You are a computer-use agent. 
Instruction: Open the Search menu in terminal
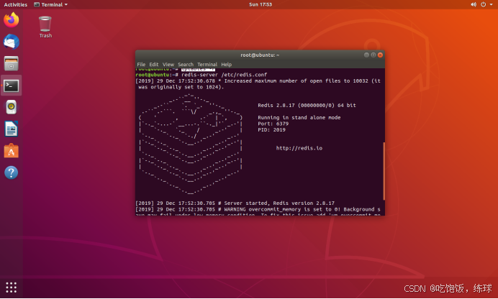click(x=186, y=65)
